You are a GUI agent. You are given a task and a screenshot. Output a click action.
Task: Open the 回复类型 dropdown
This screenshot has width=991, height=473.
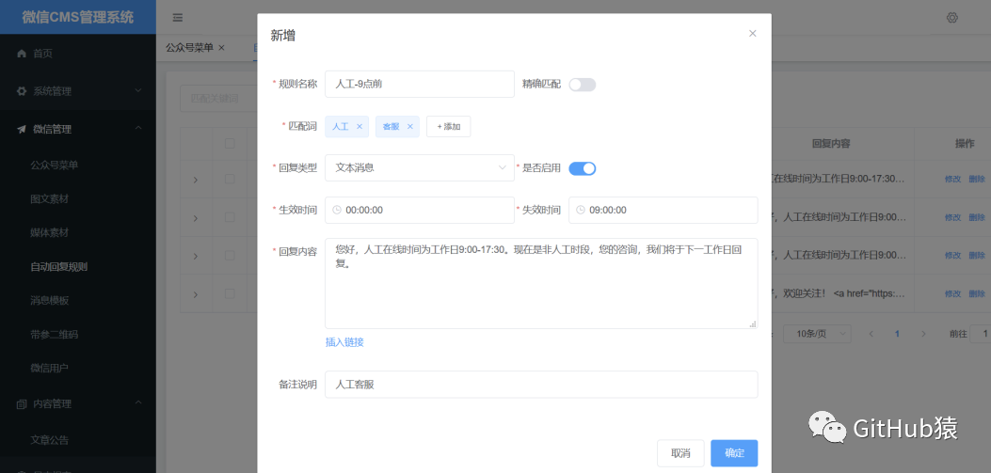(420, 168)
